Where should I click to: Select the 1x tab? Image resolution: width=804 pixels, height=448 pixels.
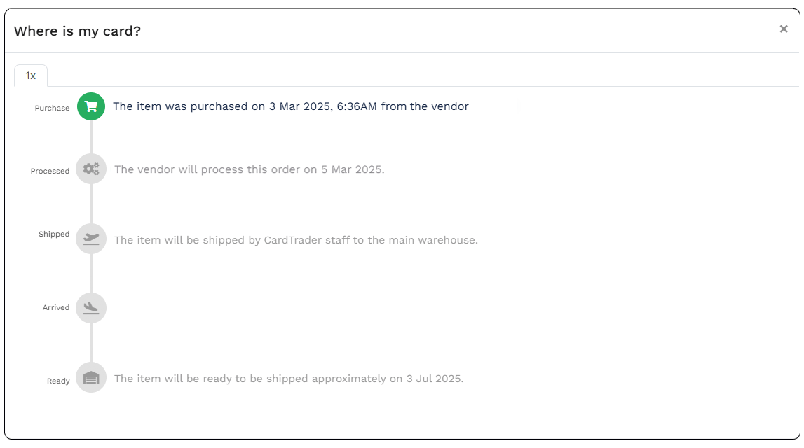(x=31, y=76)
